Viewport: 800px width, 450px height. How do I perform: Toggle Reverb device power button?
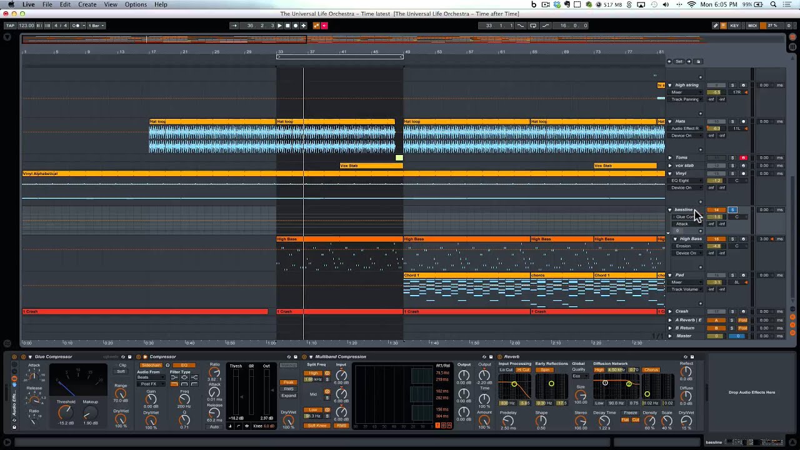pyautogui.click(x=500, y=357)
